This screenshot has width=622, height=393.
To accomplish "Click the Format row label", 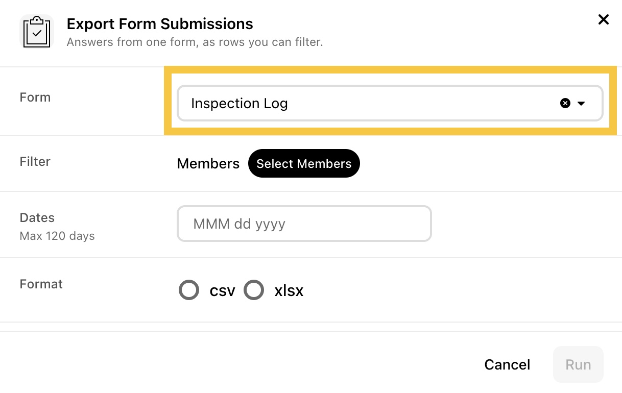I will [41, 284].
